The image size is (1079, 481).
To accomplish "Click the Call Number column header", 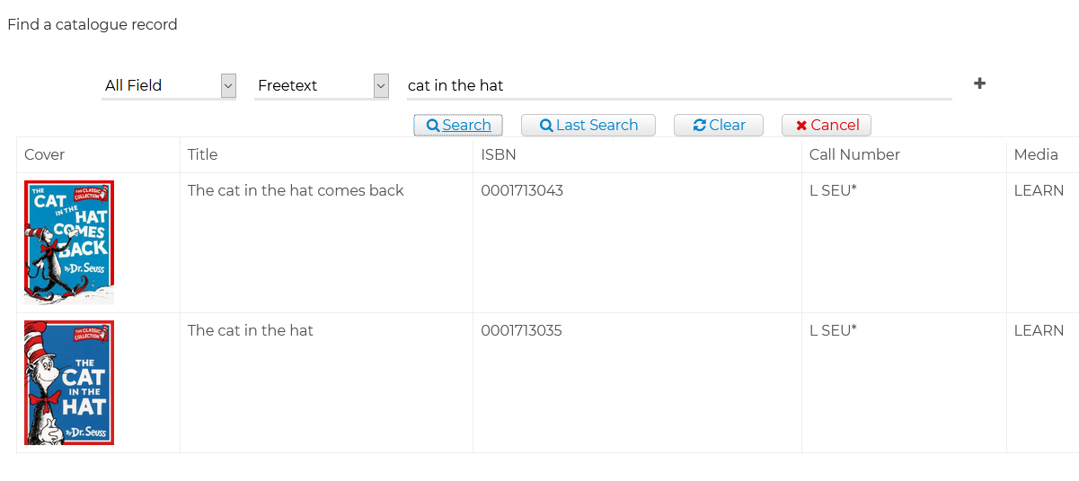I will click(854, 154).
